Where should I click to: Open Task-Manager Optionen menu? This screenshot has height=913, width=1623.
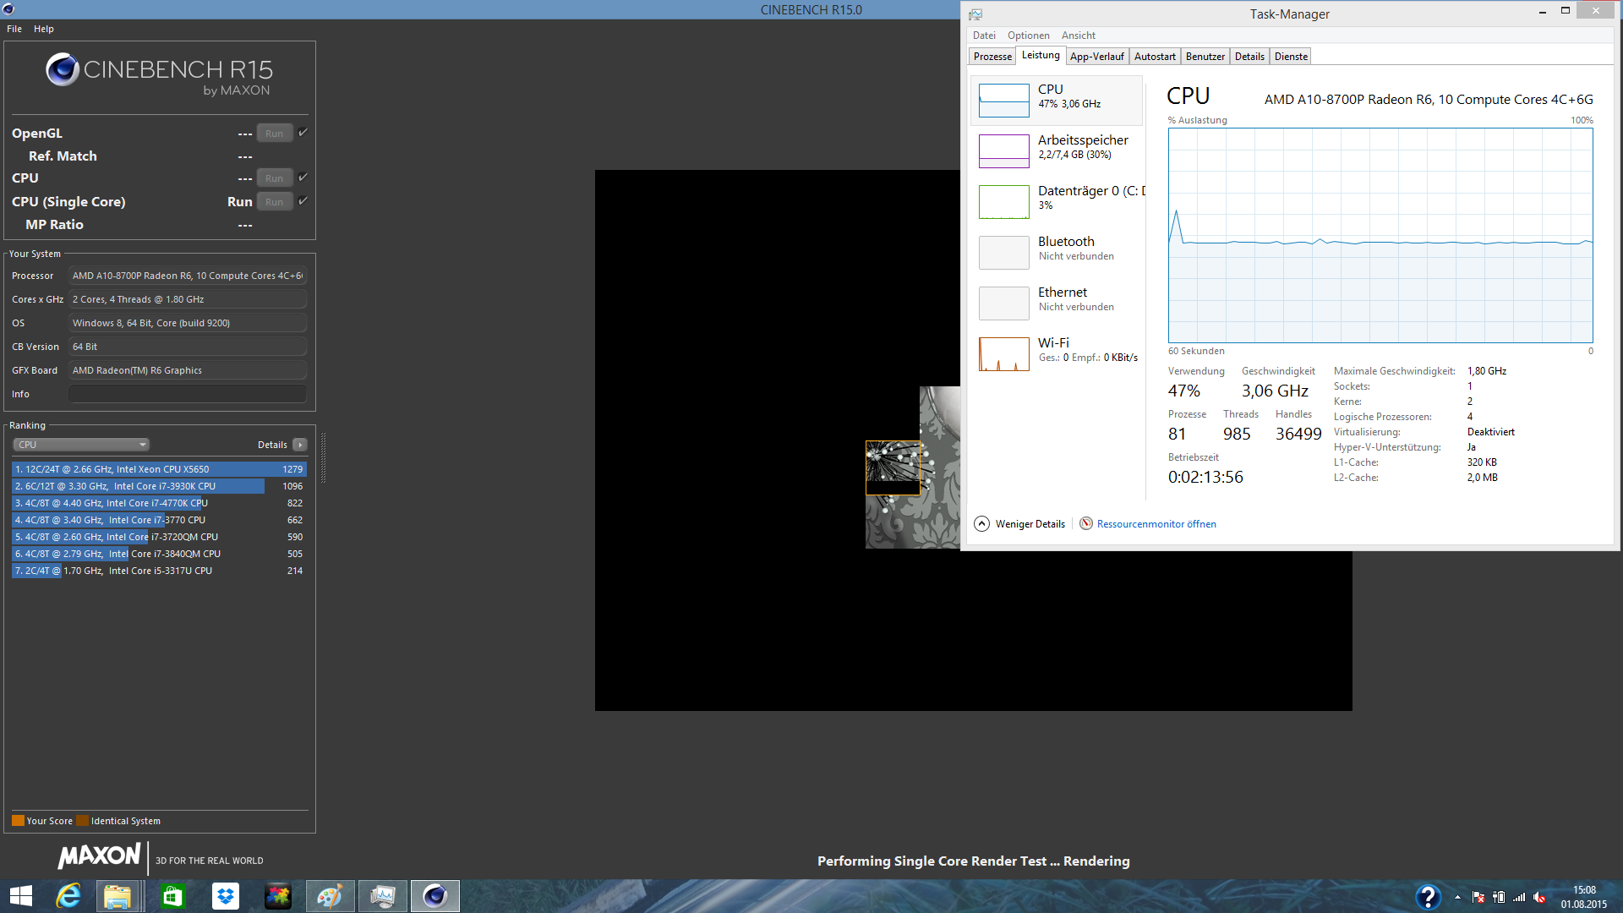click(1028, 36)
